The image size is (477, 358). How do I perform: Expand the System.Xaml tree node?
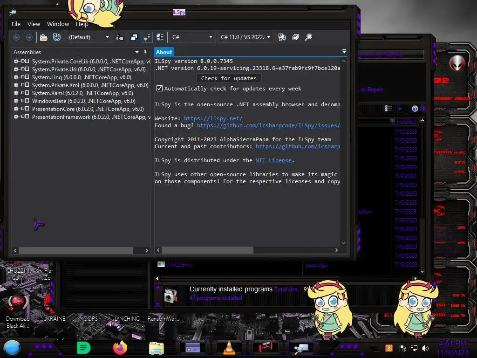[x=16, y=93]
